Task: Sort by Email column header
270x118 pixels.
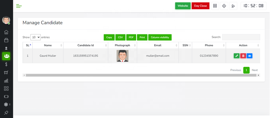Action: click(158, 45)
